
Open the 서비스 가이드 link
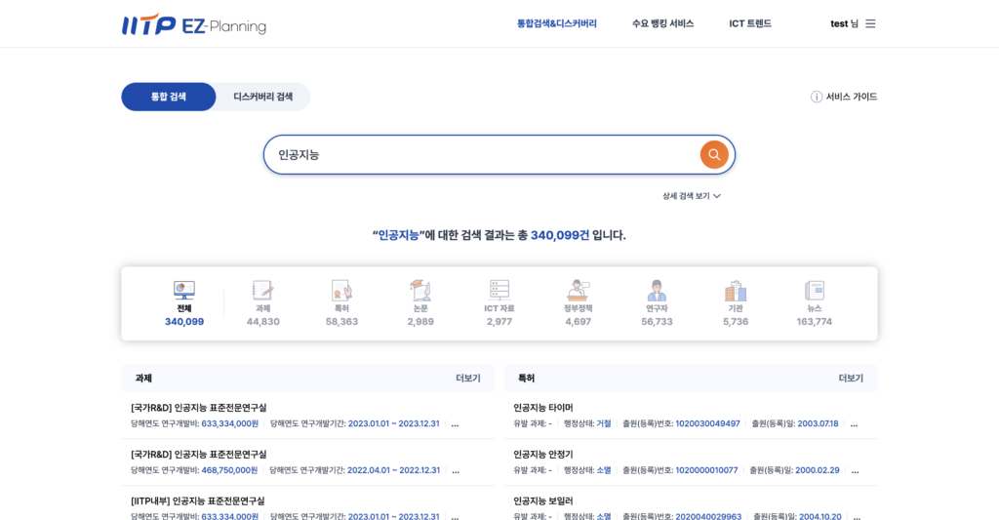click(845, 97)
